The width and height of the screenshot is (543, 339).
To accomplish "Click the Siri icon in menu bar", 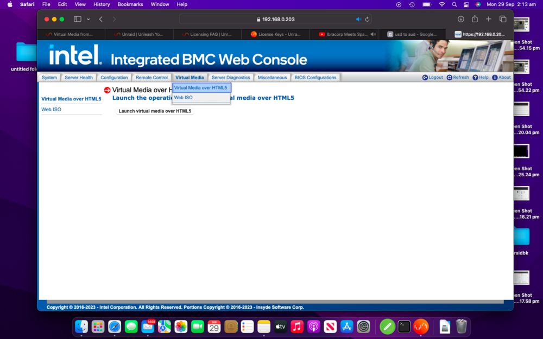I will [478, 4].
